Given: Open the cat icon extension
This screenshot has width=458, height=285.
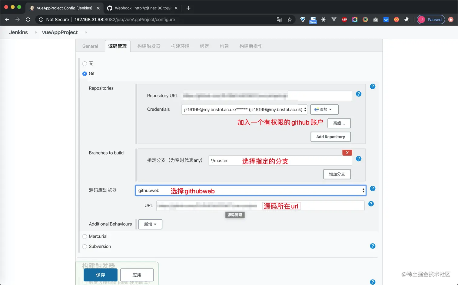Looking at the screenshot, I should point(407,20).
